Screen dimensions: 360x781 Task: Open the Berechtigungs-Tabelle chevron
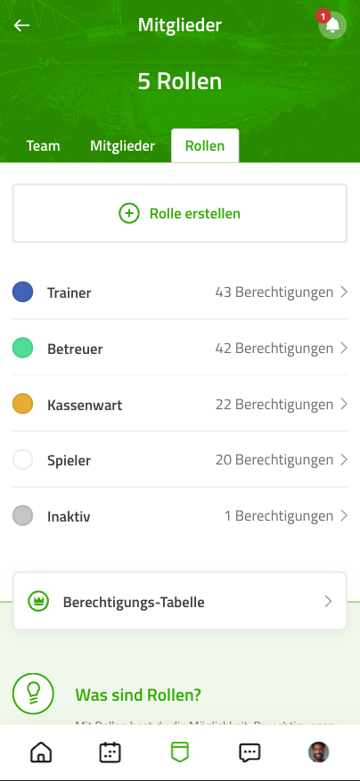pos(328,601)
